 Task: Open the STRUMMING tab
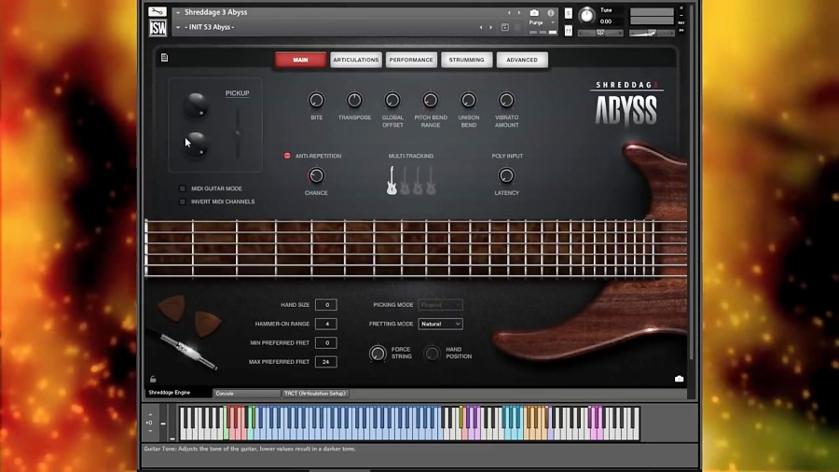[x=467, y=60]
